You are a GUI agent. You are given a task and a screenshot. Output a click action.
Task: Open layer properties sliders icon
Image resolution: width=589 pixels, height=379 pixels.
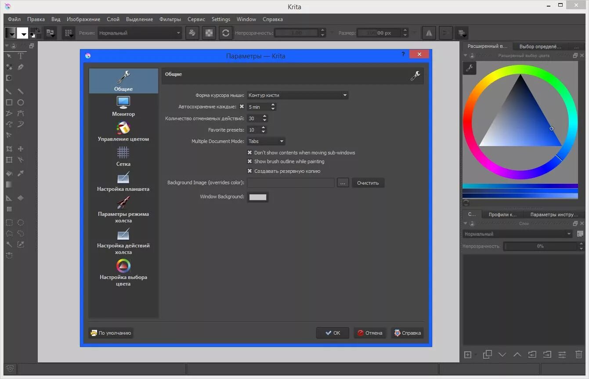point(562,354)
